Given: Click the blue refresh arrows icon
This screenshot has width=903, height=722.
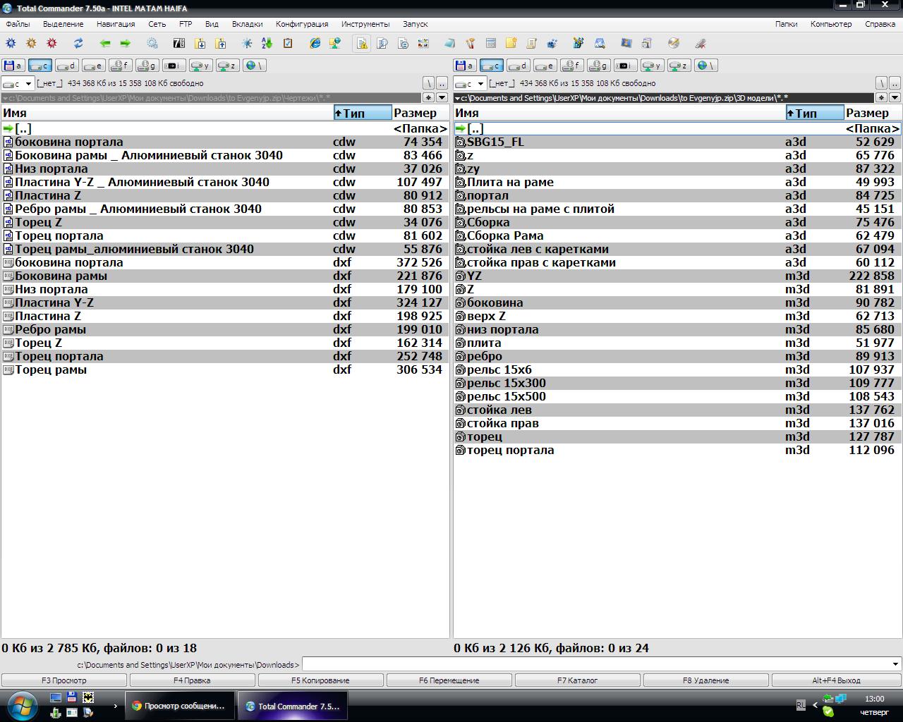Looking at the screenshot, I should (78, 44).
